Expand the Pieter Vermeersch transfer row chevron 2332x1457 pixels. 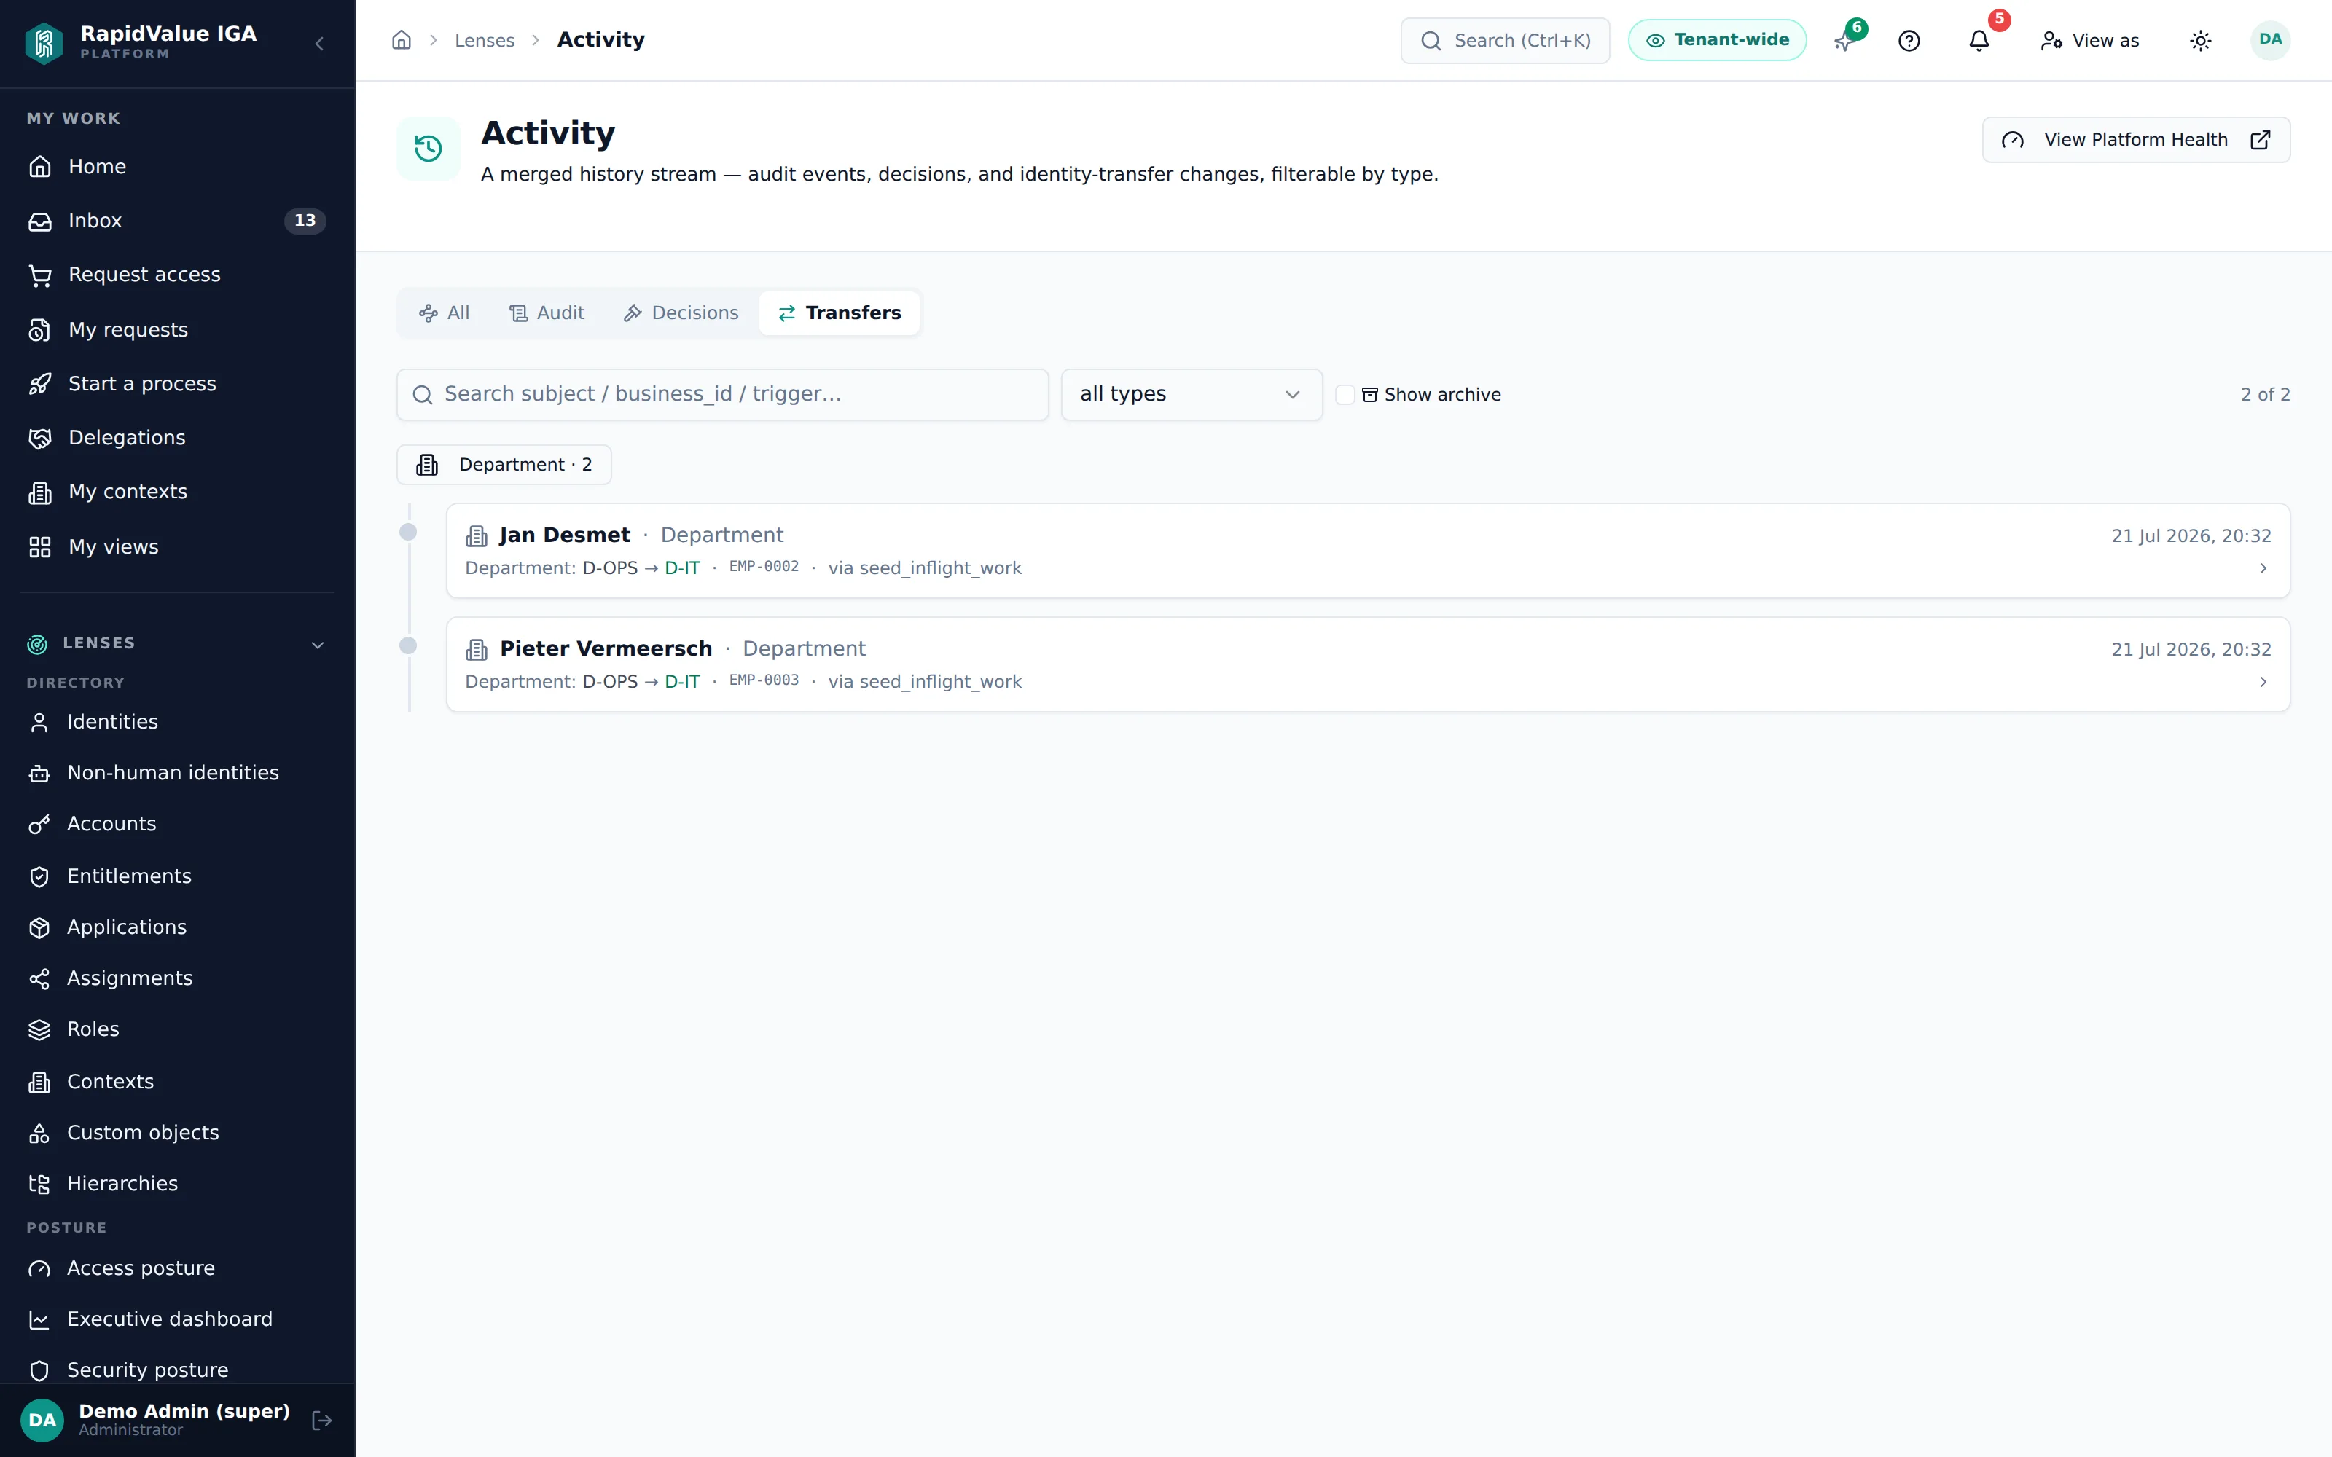[2263, 683]
